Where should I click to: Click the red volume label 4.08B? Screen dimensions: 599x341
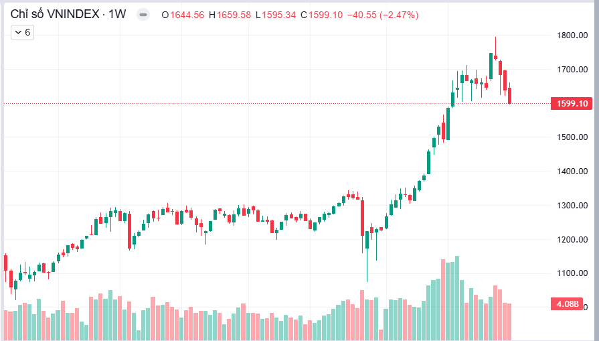[567, 304]
